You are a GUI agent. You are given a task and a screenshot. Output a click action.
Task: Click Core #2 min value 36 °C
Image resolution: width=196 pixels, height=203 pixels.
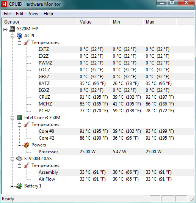125,138
